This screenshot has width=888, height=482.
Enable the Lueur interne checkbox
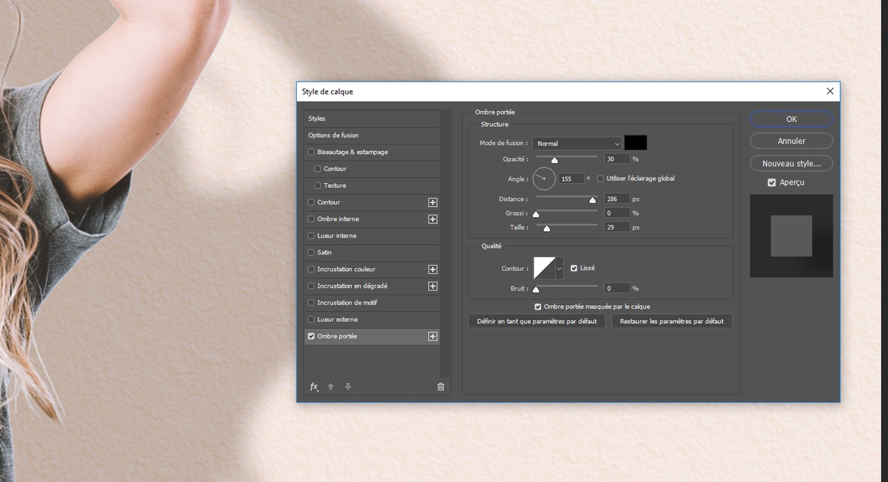pos(311,236)
